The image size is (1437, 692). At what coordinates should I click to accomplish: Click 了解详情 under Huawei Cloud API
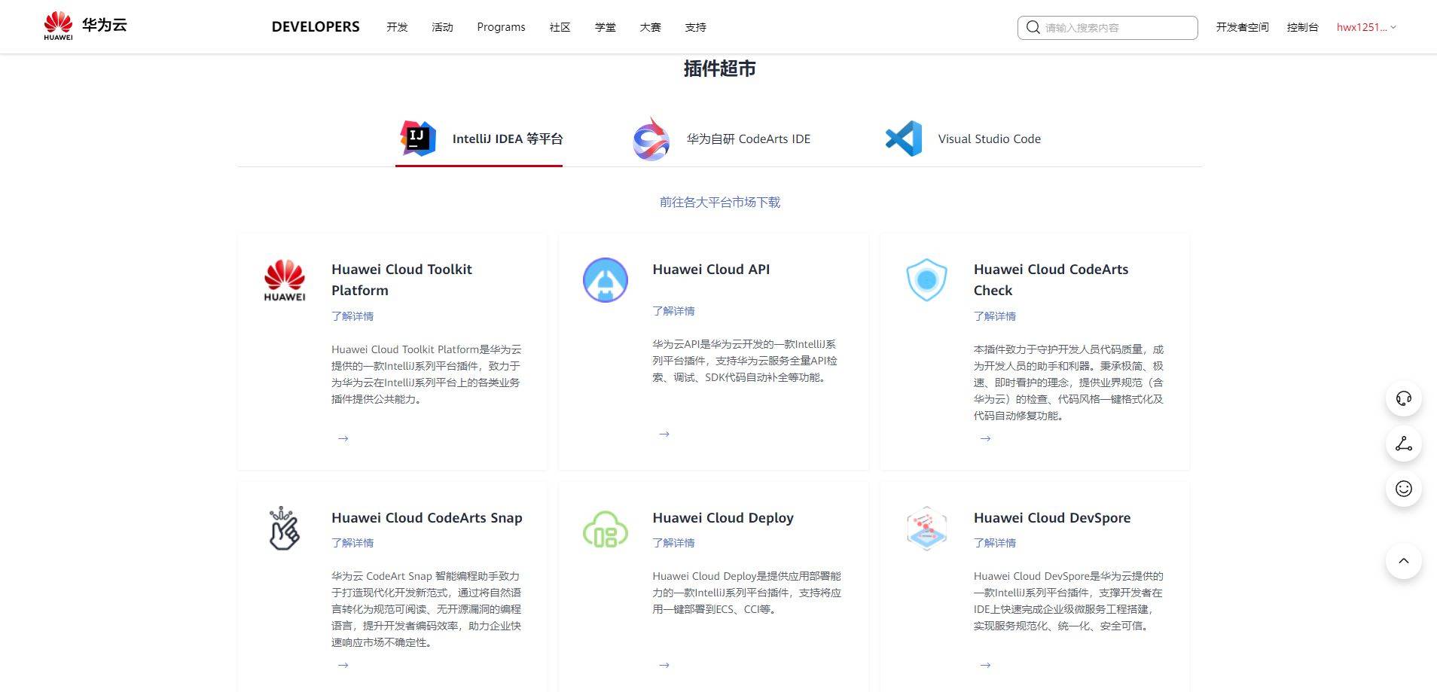coord(673,311)
